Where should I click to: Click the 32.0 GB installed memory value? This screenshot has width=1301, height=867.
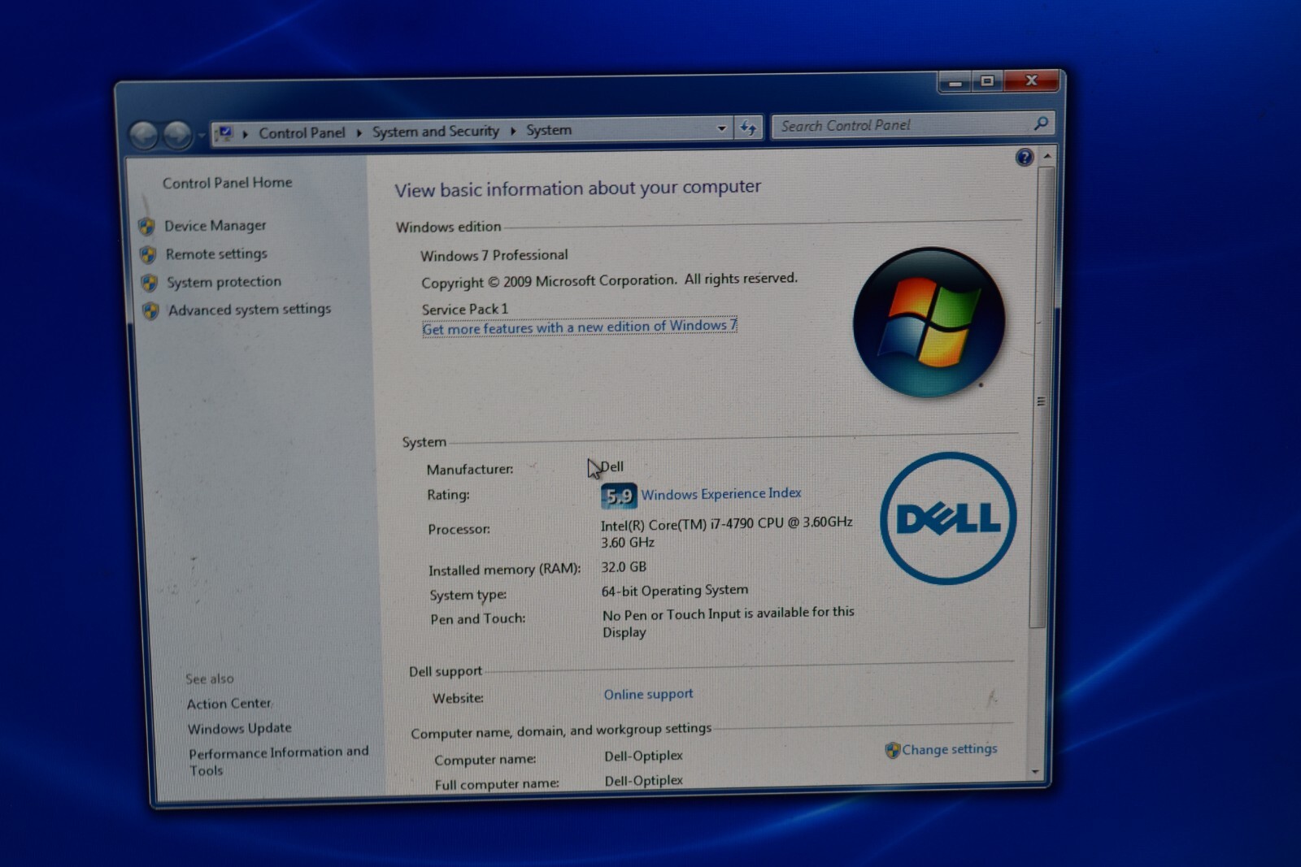(624, 567)
